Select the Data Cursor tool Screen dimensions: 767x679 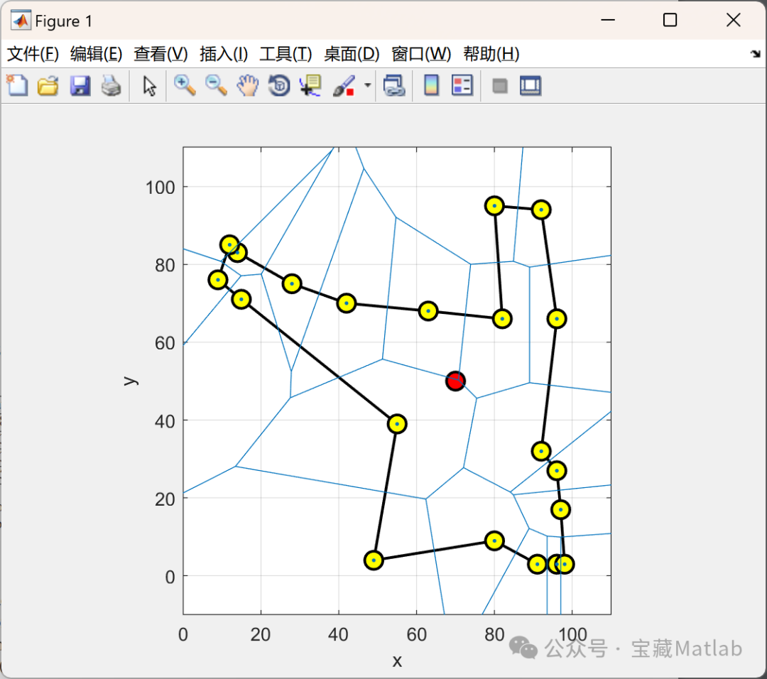click(310, 86)
